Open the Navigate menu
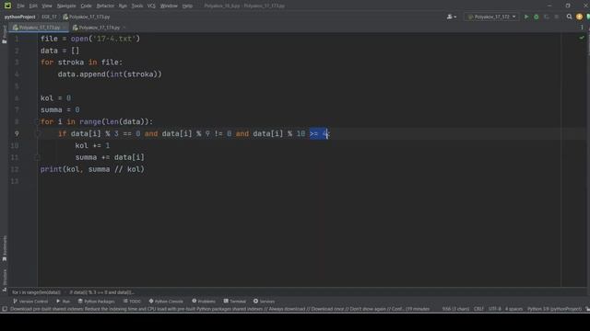 (x=66, y=6)
